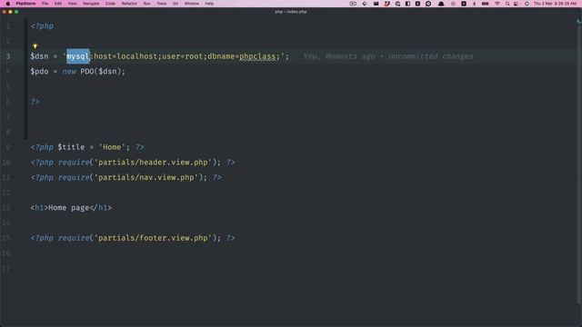Open the Code menu
Image resolution: width=582 pixels, height=327 pixels.
click(110, 4)
